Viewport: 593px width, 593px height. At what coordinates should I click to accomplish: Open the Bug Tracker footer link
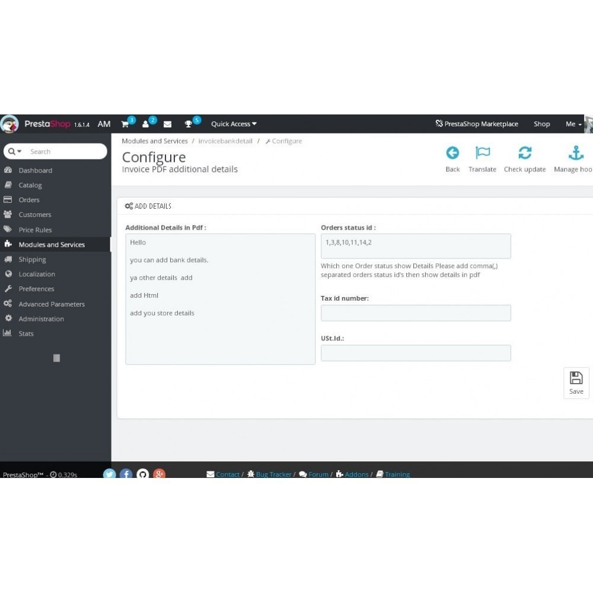(x=273, y=474)
